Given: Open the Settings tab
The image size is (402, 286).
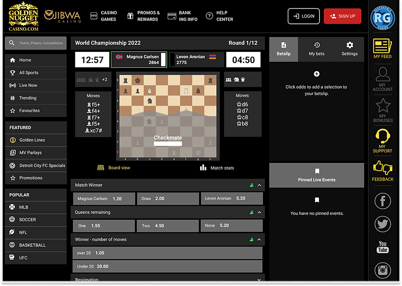Looking at the screenshot, I should pyautogui.click(x=350, y=49).
